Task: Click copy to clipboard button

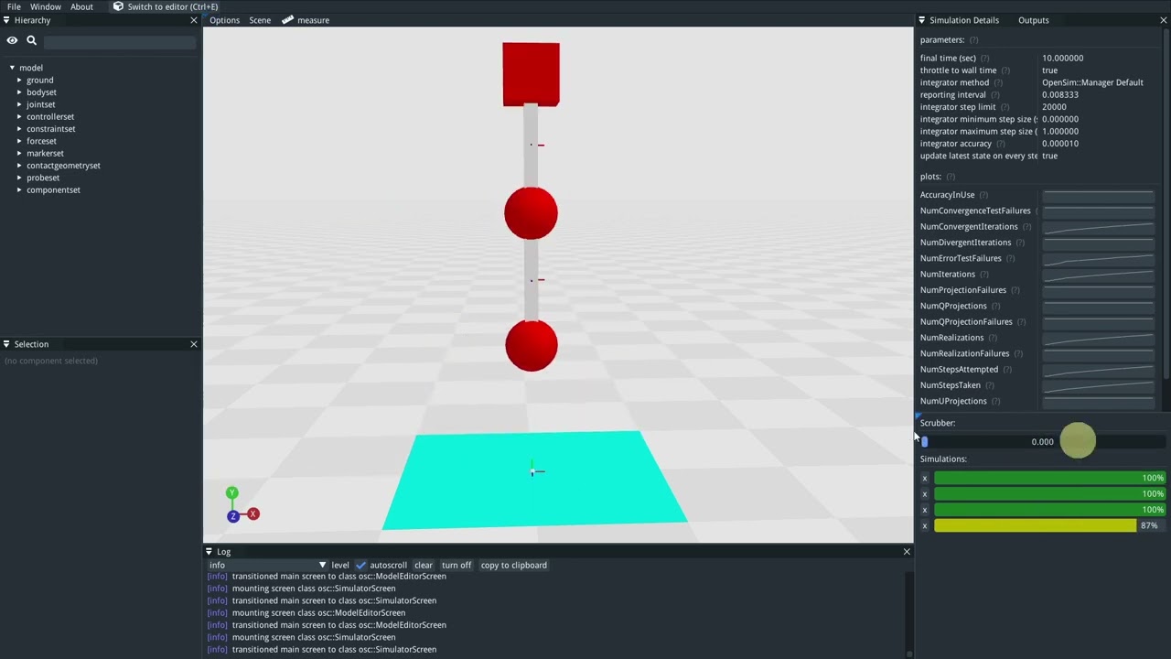Action: (514, 565)
